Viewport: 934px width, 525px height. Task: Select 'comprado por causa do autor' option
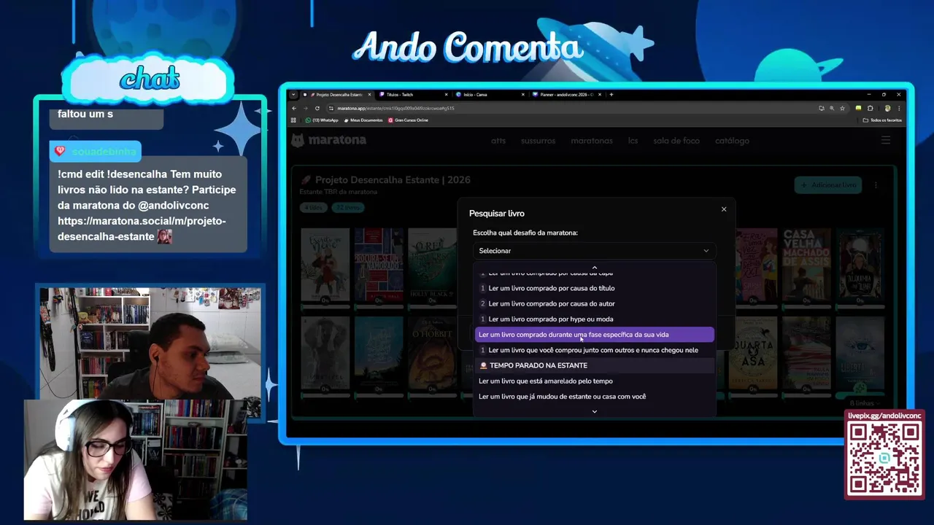pos(594,303)
